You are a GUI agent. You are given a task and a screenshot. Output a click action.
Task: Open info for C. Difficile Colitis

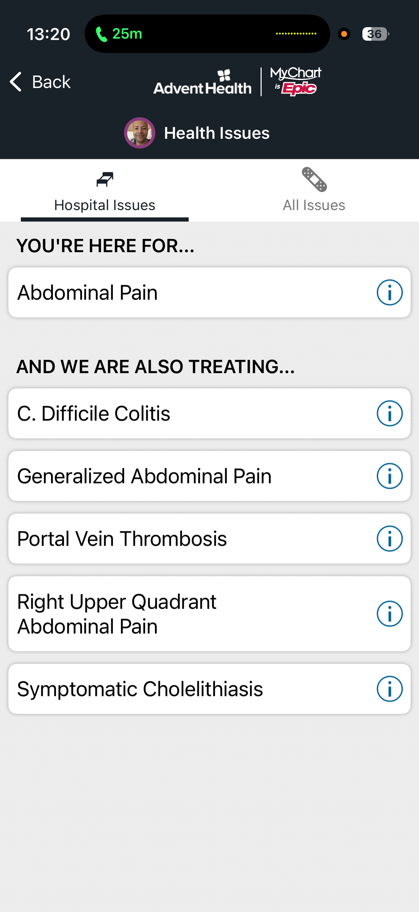click(389, 413)
